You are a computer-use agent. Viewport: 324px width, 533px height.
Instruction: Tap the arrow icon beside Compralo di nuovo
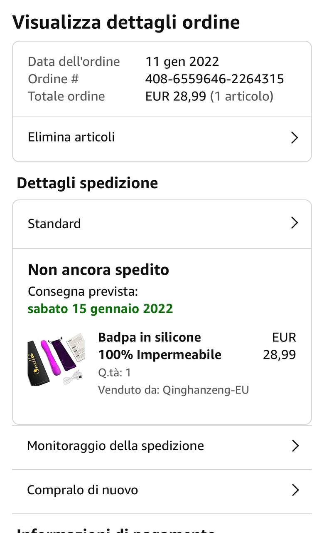click(295, 490)
